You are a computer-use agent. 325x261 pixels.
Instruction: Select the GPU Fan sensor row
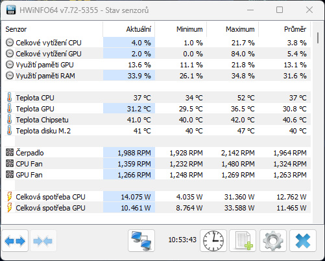(x=158, y=175)
